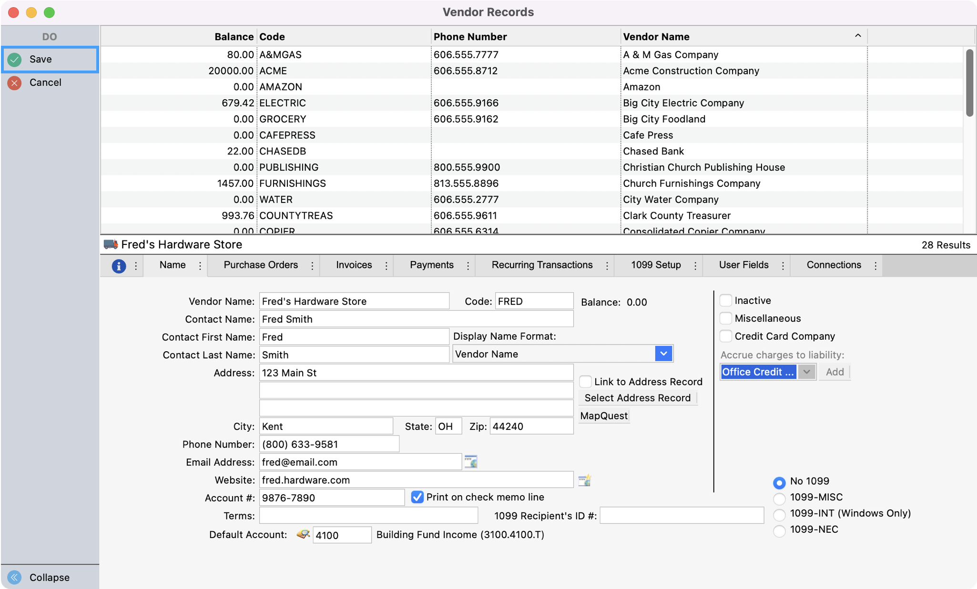
Task: Select the 1099-MISC radio button
Action: point(779,498)
